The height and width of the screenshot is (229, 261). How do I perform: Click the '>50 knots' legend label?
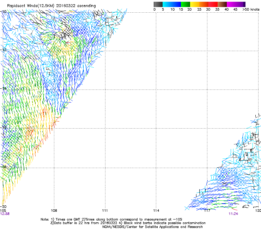(x=251, y=10)
